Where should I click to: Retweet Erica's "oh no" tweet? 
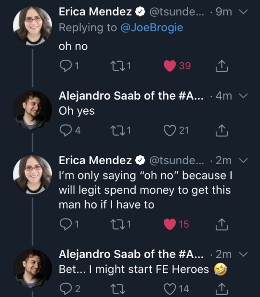point(117,66)
